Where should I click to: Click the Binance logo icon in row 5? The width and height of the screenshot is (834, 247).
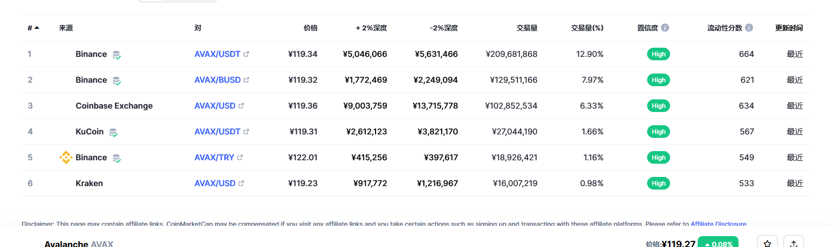66,157
